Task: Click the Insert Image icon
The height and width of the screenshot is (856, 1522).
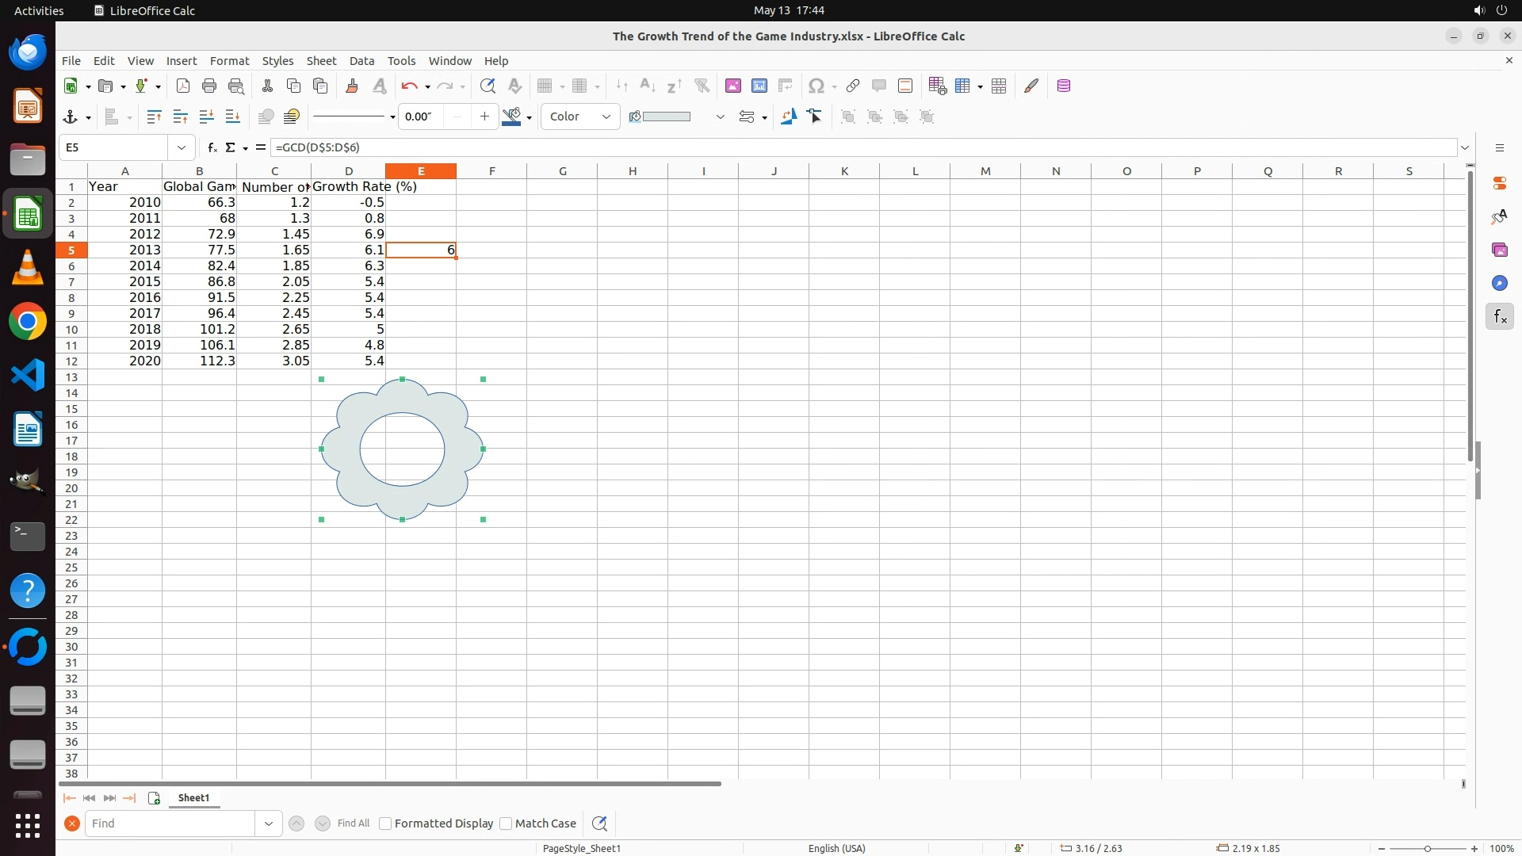Action: [732, 86]
